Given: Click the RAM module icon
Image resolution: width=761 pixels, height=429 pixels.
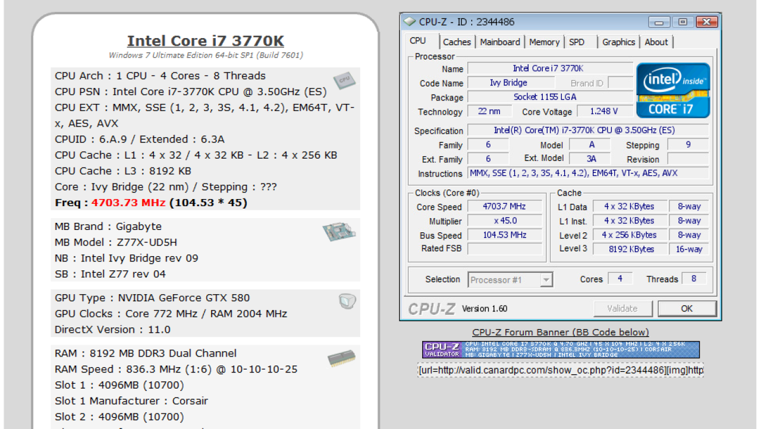Looking at the screenshot, I should click(x=341, y=358).
